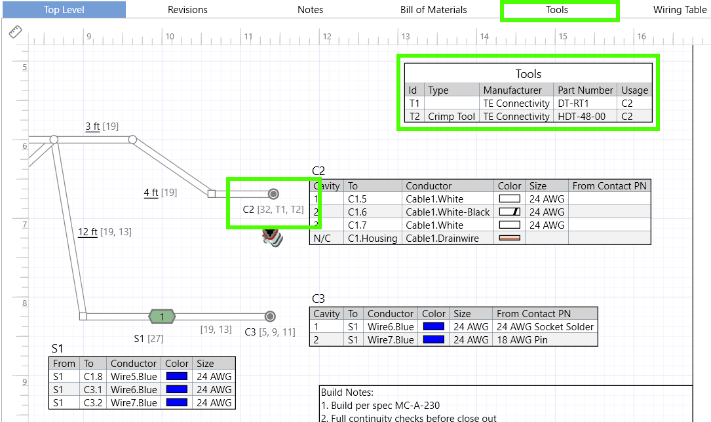Click the C2 table title
This screenshot has width=711, height=422.
[x=318, y=171]
